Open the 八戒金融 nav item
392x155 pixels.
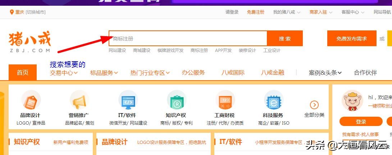pos(273,73)
